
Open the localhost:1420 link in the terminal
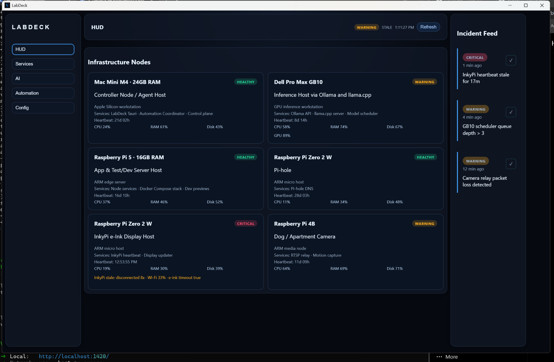tap(74, 356)
